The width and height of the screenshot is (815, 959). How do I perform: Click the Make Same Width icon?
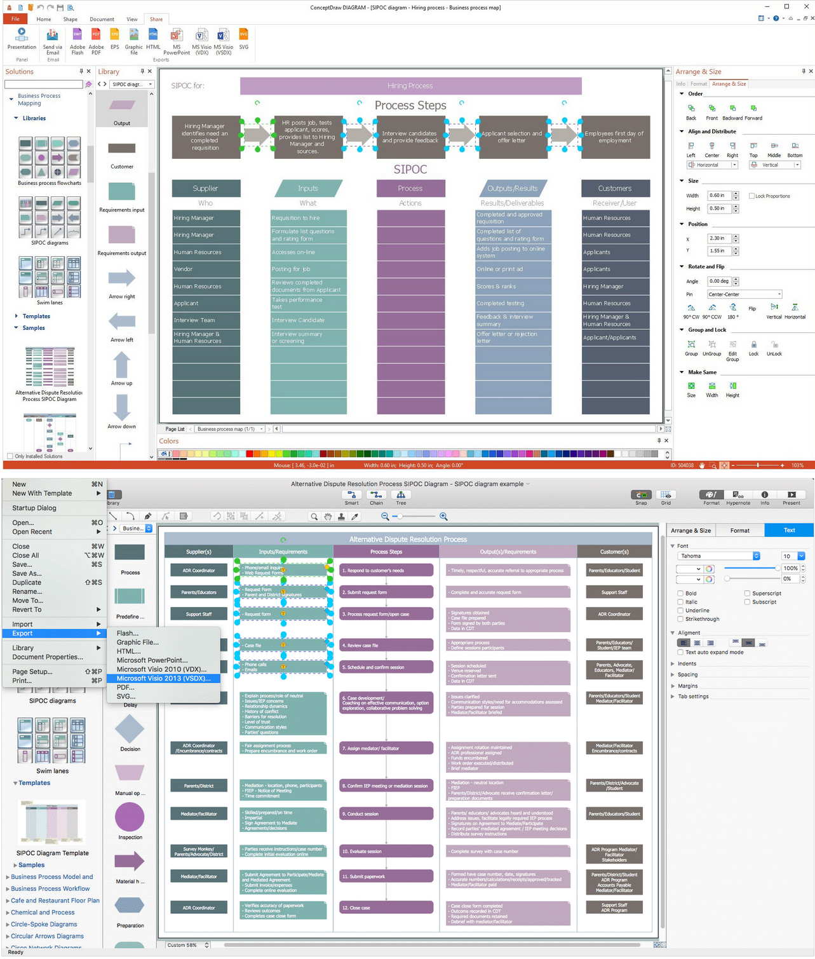(711, 388)
